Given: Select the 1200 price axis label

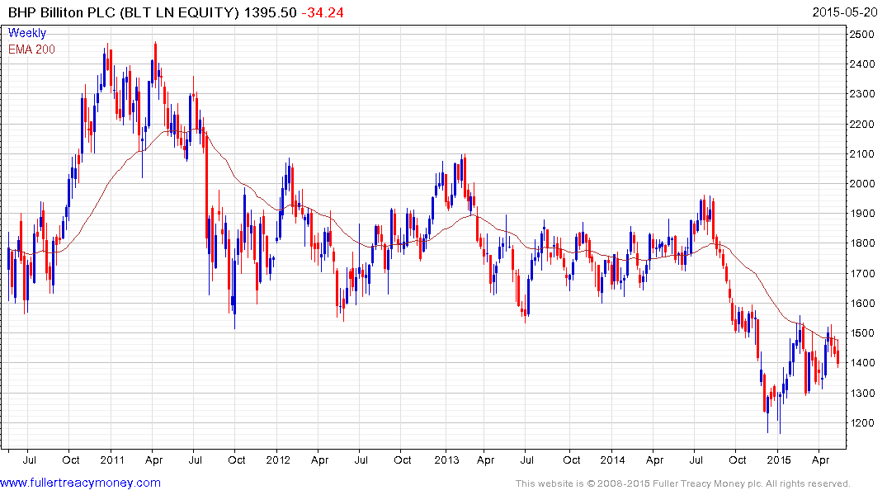Looking at the screenshot, I should tap(862, 423).
